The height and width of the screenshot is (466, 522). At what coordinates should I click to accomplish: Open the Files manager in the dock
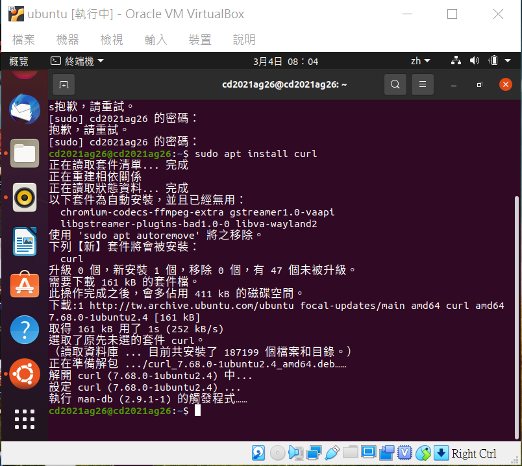(x=25, y=153)
